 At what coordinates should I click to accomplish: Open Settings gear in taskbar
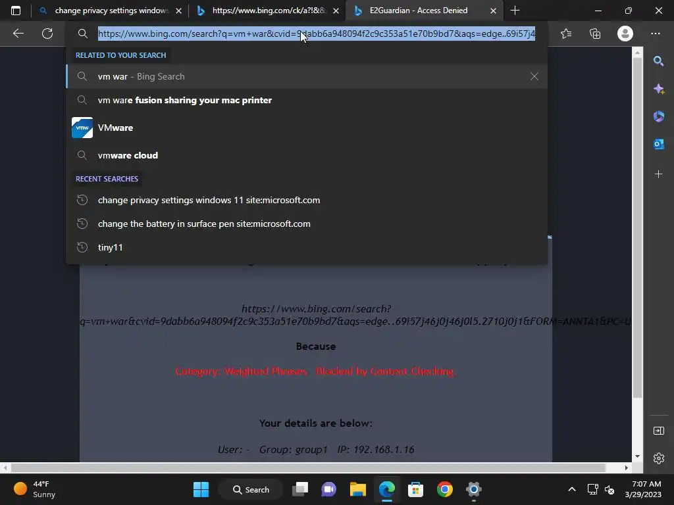click(x=473, y=489)
